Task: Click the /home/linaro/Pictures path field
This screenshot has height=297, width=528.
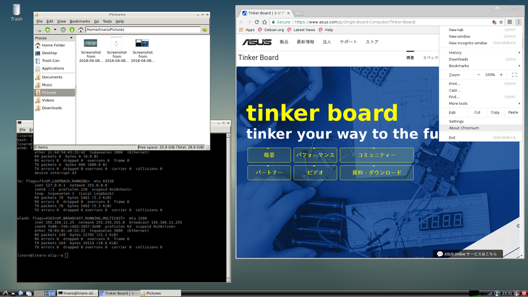Action: (143, 30)
